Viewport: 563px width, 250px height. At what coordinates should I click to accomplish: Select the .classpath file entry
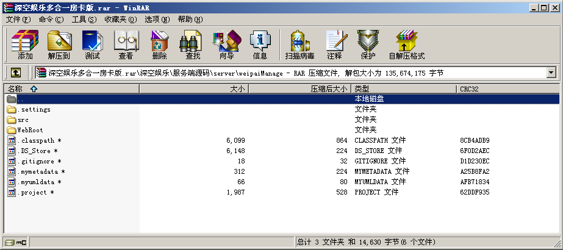pos(37,140)
